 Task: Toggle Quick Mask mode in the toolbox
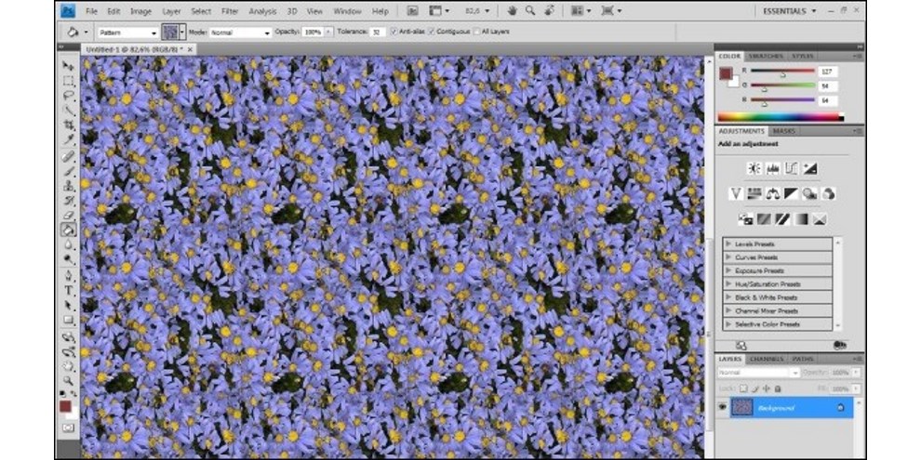tap(69, 427)
